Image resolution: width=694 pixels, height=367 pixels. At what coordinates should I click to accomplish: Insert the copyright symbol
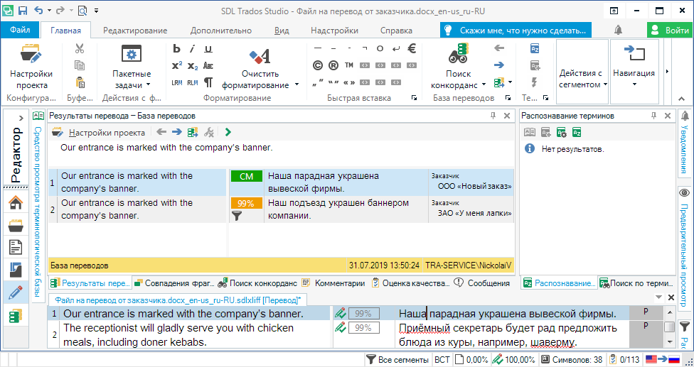[318, 65]
